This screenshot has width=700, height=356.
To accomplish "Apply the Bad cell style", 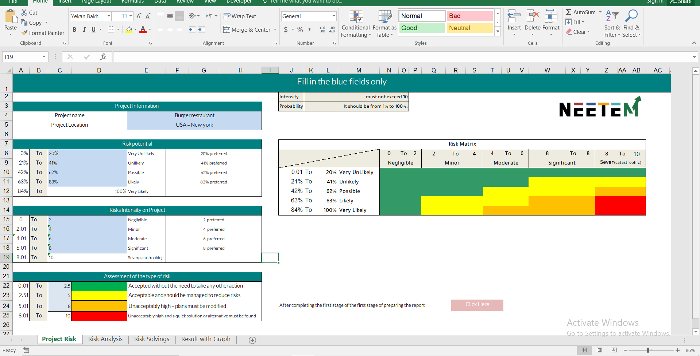I will (x=470, y=16).
